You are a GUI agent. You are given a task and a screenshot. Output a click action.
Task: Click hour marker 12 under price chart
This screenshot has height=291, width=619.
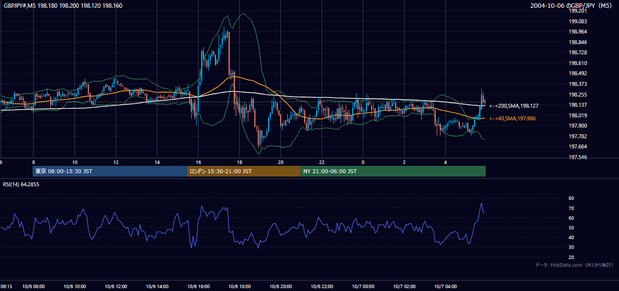point(116,162)
